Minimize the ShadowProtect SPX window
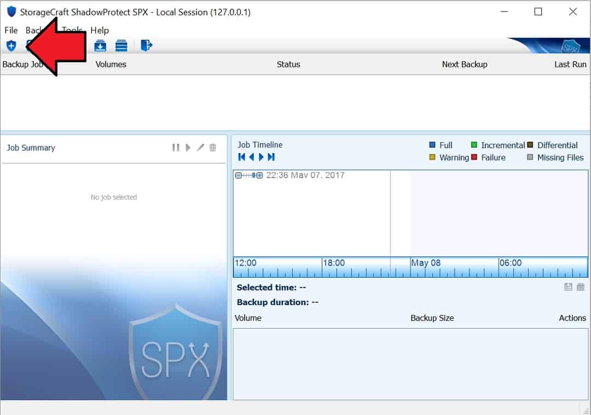This screenshot has height=415, width=591. [504, 11]
